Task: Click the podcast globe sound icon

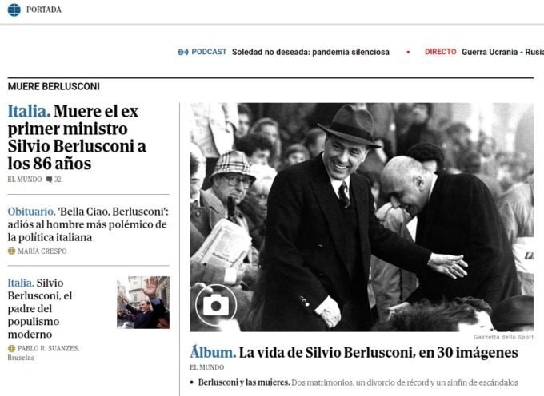Action: coord(183,52)
